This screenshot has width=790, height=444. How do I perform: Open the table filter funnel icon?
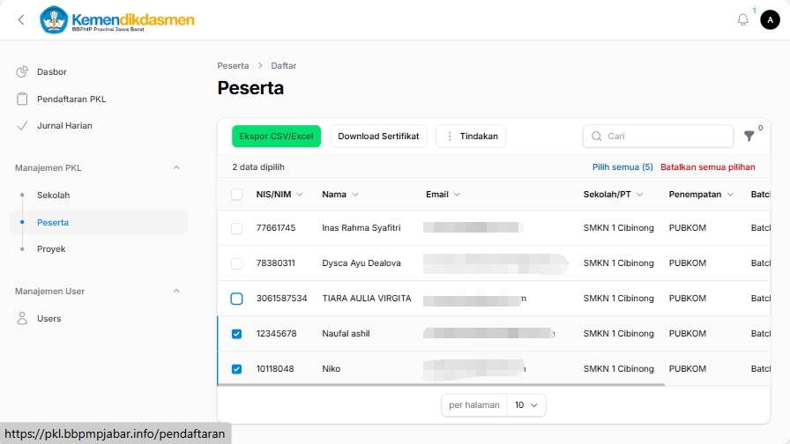coord(749,136)
